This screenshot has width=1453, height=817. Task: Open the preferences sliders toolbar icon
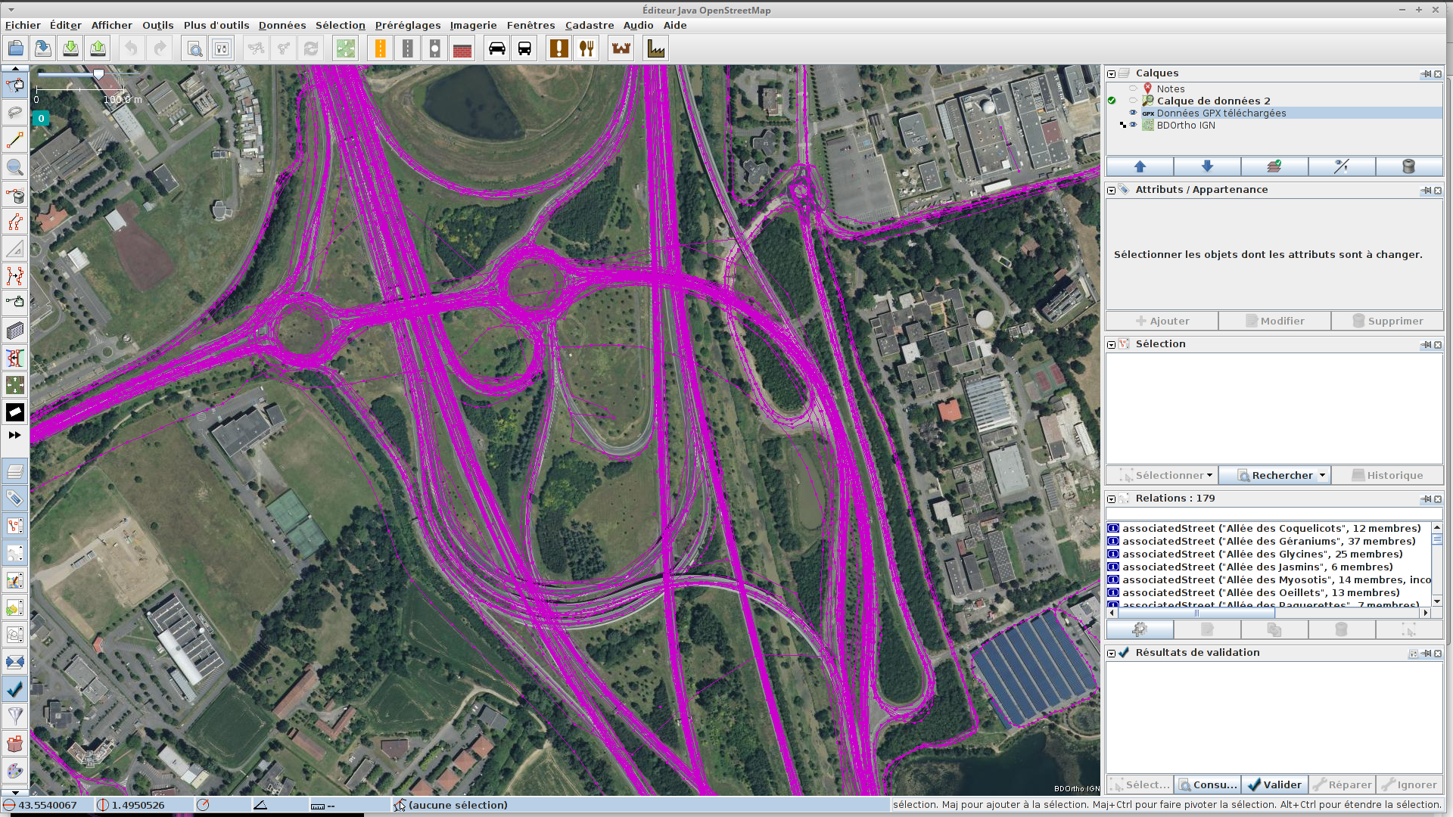(222, 48)
